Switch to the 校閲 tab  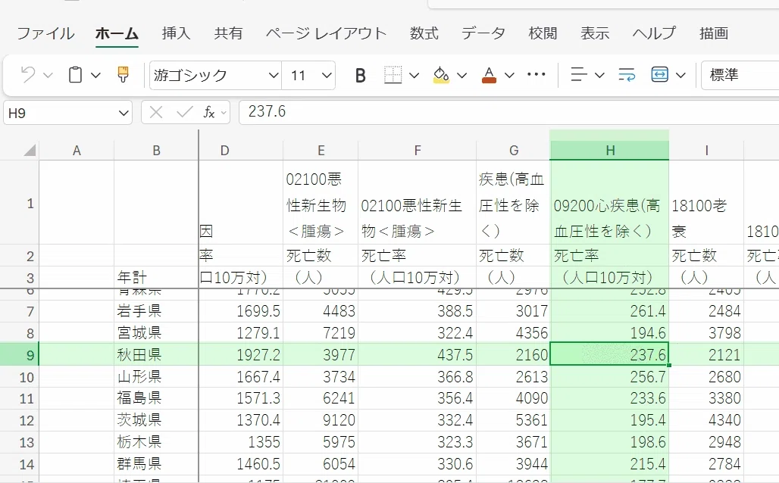coord(543,33)
